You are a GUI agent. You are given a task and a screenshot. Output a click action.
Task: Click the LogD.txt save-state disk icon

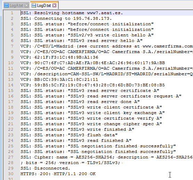pyautogui.click(x=34, y=6)
